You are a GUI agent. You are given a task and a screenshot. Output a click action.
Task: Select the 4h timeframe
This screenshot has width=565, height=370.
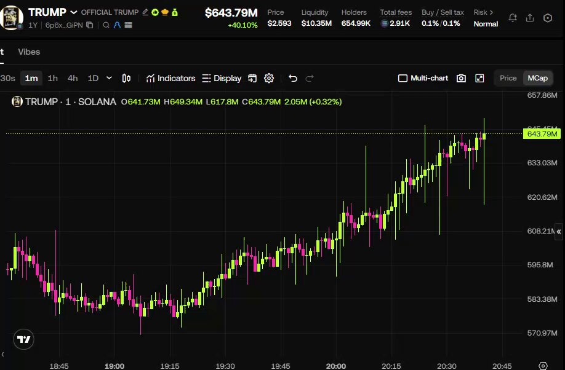coord(73,78)
